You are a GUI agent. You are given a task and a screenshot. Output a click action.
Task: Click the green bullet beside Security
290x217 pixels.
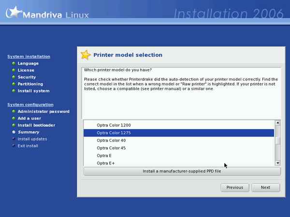click(14, 77)
